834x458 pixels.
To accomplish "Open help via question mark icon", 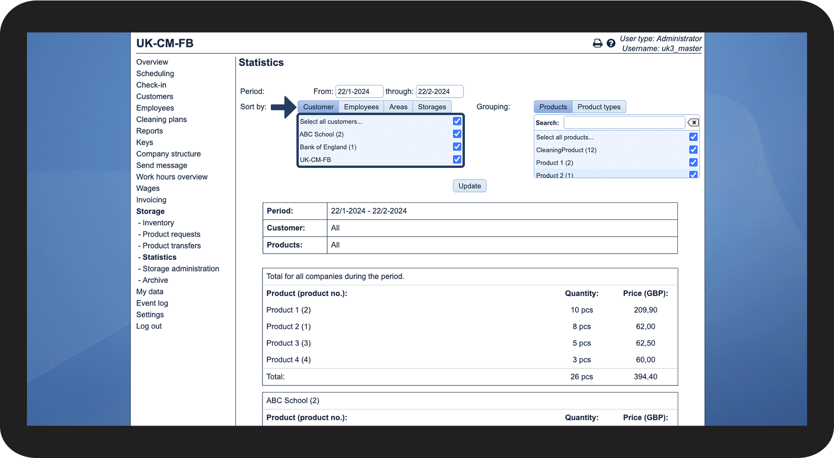I will pyautogui.click(x=611, y=43).
